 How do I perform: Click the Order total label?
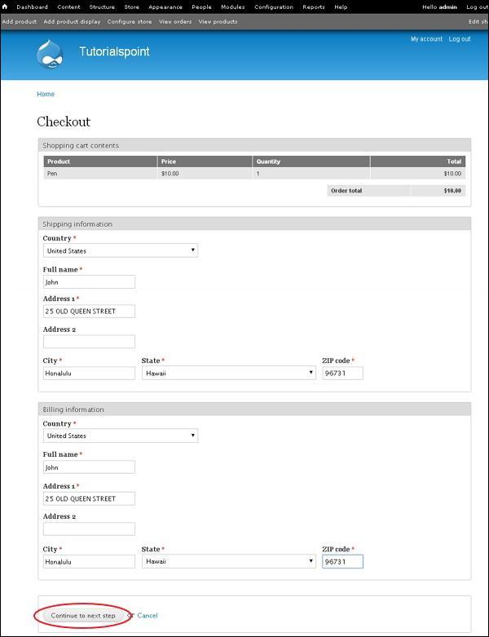tap(346, 191)
